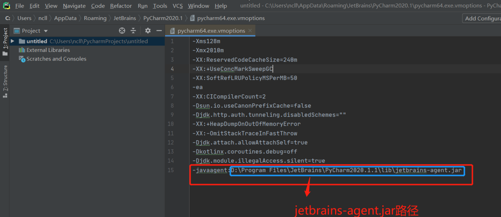Click -Djdk.http.auth.tunneling.disabledSchemes line

coord(269,115)
